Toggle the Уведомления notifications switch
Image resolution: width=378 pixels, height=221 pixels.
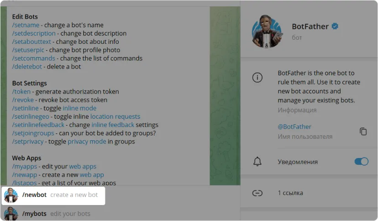[361, 162]
